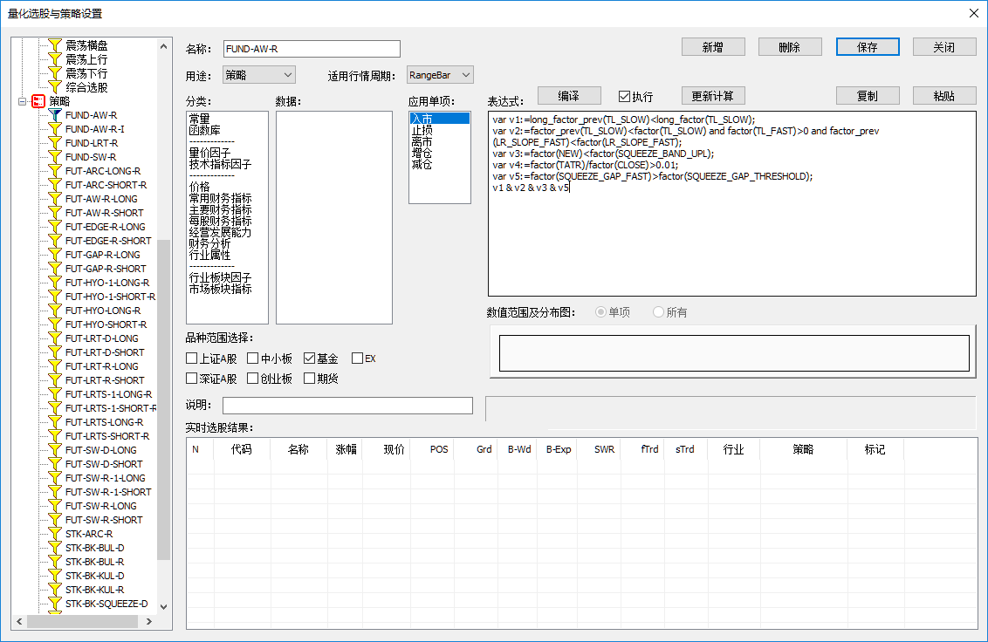Select the 所有 radio button
The height and width of the screenshot is (642, 988).
pos(658,312)
